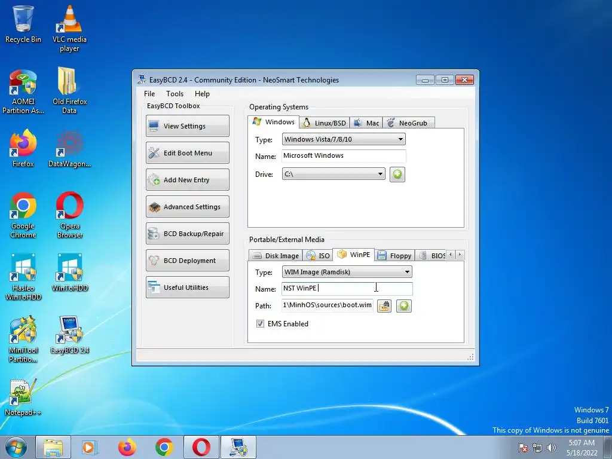Select DataWagon desktop shortcut
The image size is (612, 459).
point(69,148)
